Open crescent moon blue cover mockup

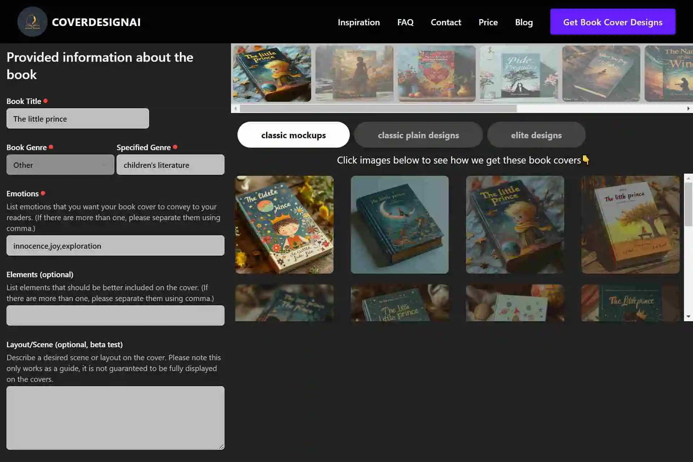click(x=400, y=225)
